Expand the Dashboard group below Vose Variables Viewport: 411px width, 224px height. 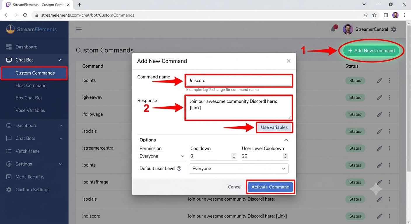click(x=61, y=125)
